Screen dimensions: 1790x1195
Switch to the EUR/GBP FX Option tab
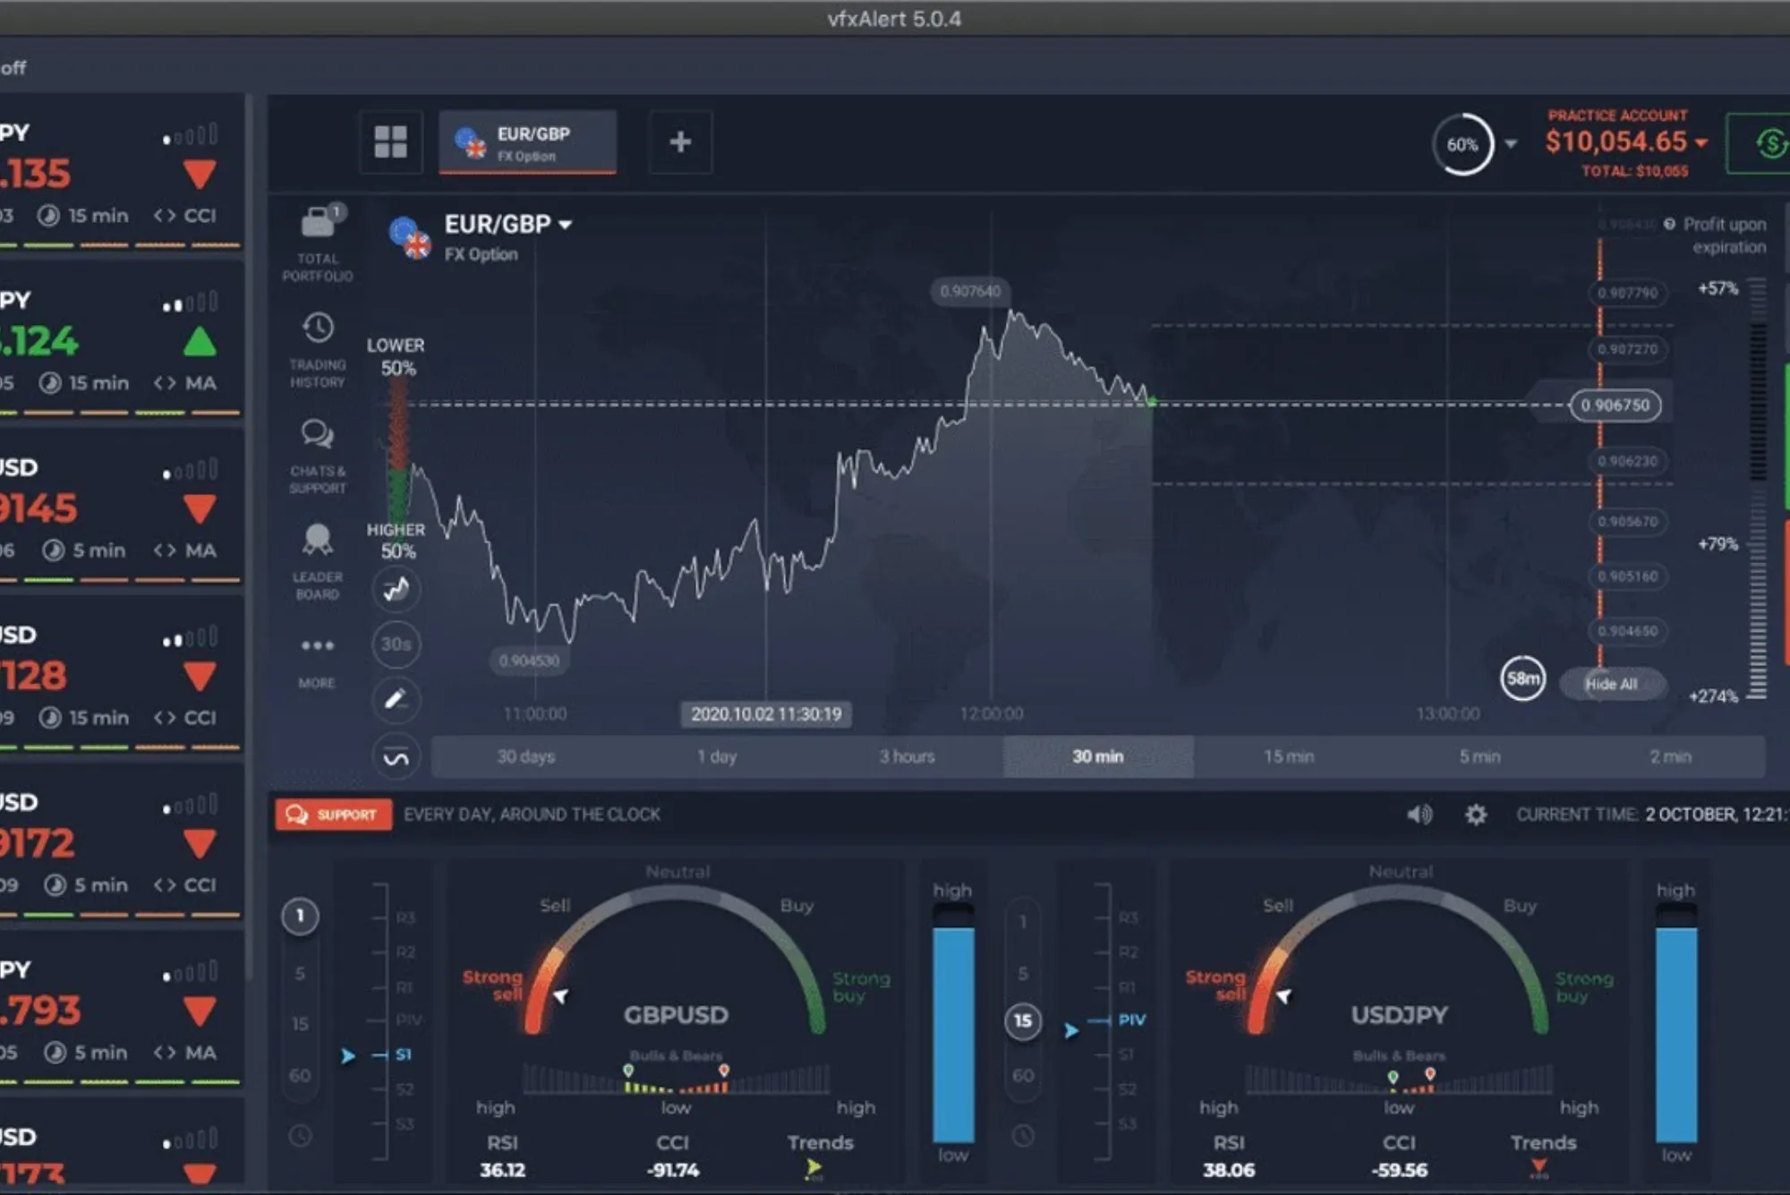(527, 141)
